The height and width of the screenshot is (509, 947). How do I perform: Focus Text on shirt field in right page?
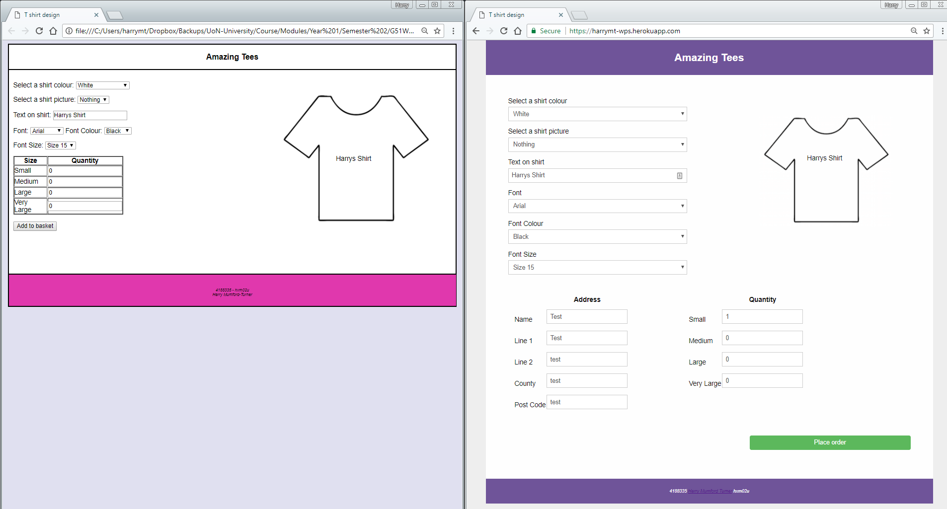tap(597, 175)
